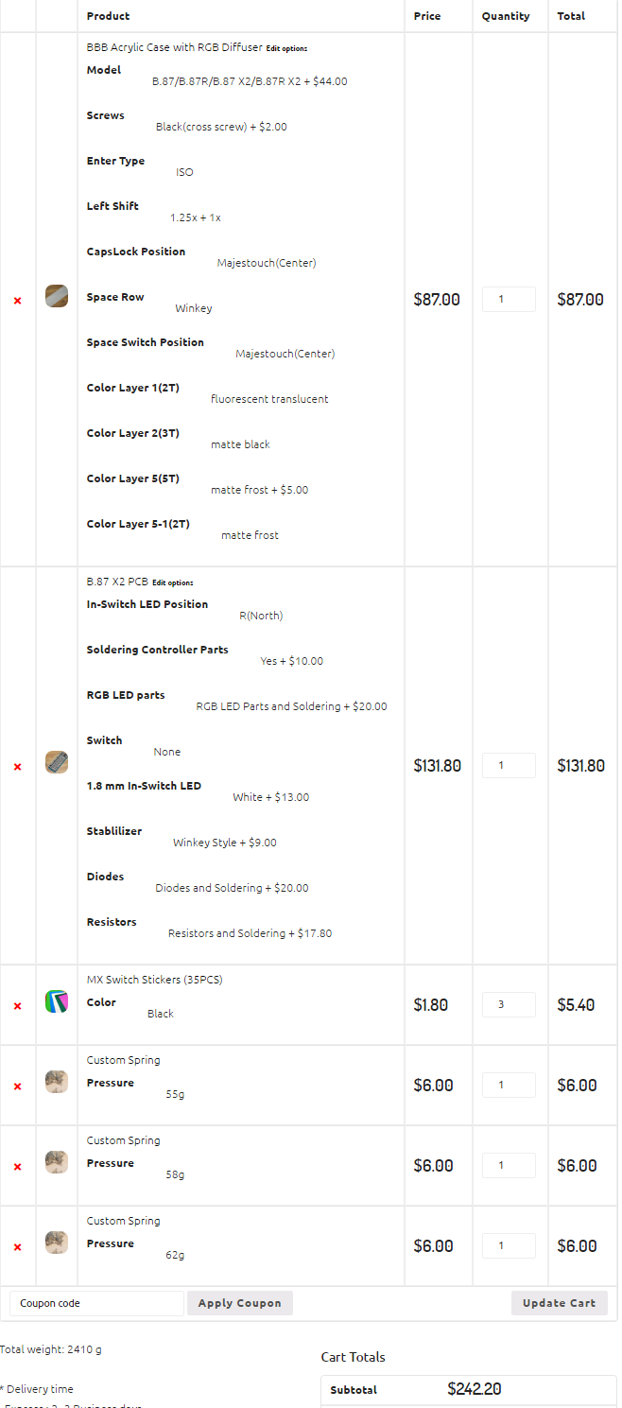The image size is (622, 1408).
Task: Focus the Coupon code field
Action: 96,1303
